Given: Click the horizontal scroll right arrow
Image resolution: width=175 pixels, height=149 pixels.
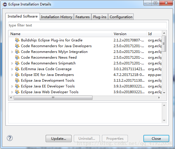Looking at the screenshot, I should tap(159, 98).
